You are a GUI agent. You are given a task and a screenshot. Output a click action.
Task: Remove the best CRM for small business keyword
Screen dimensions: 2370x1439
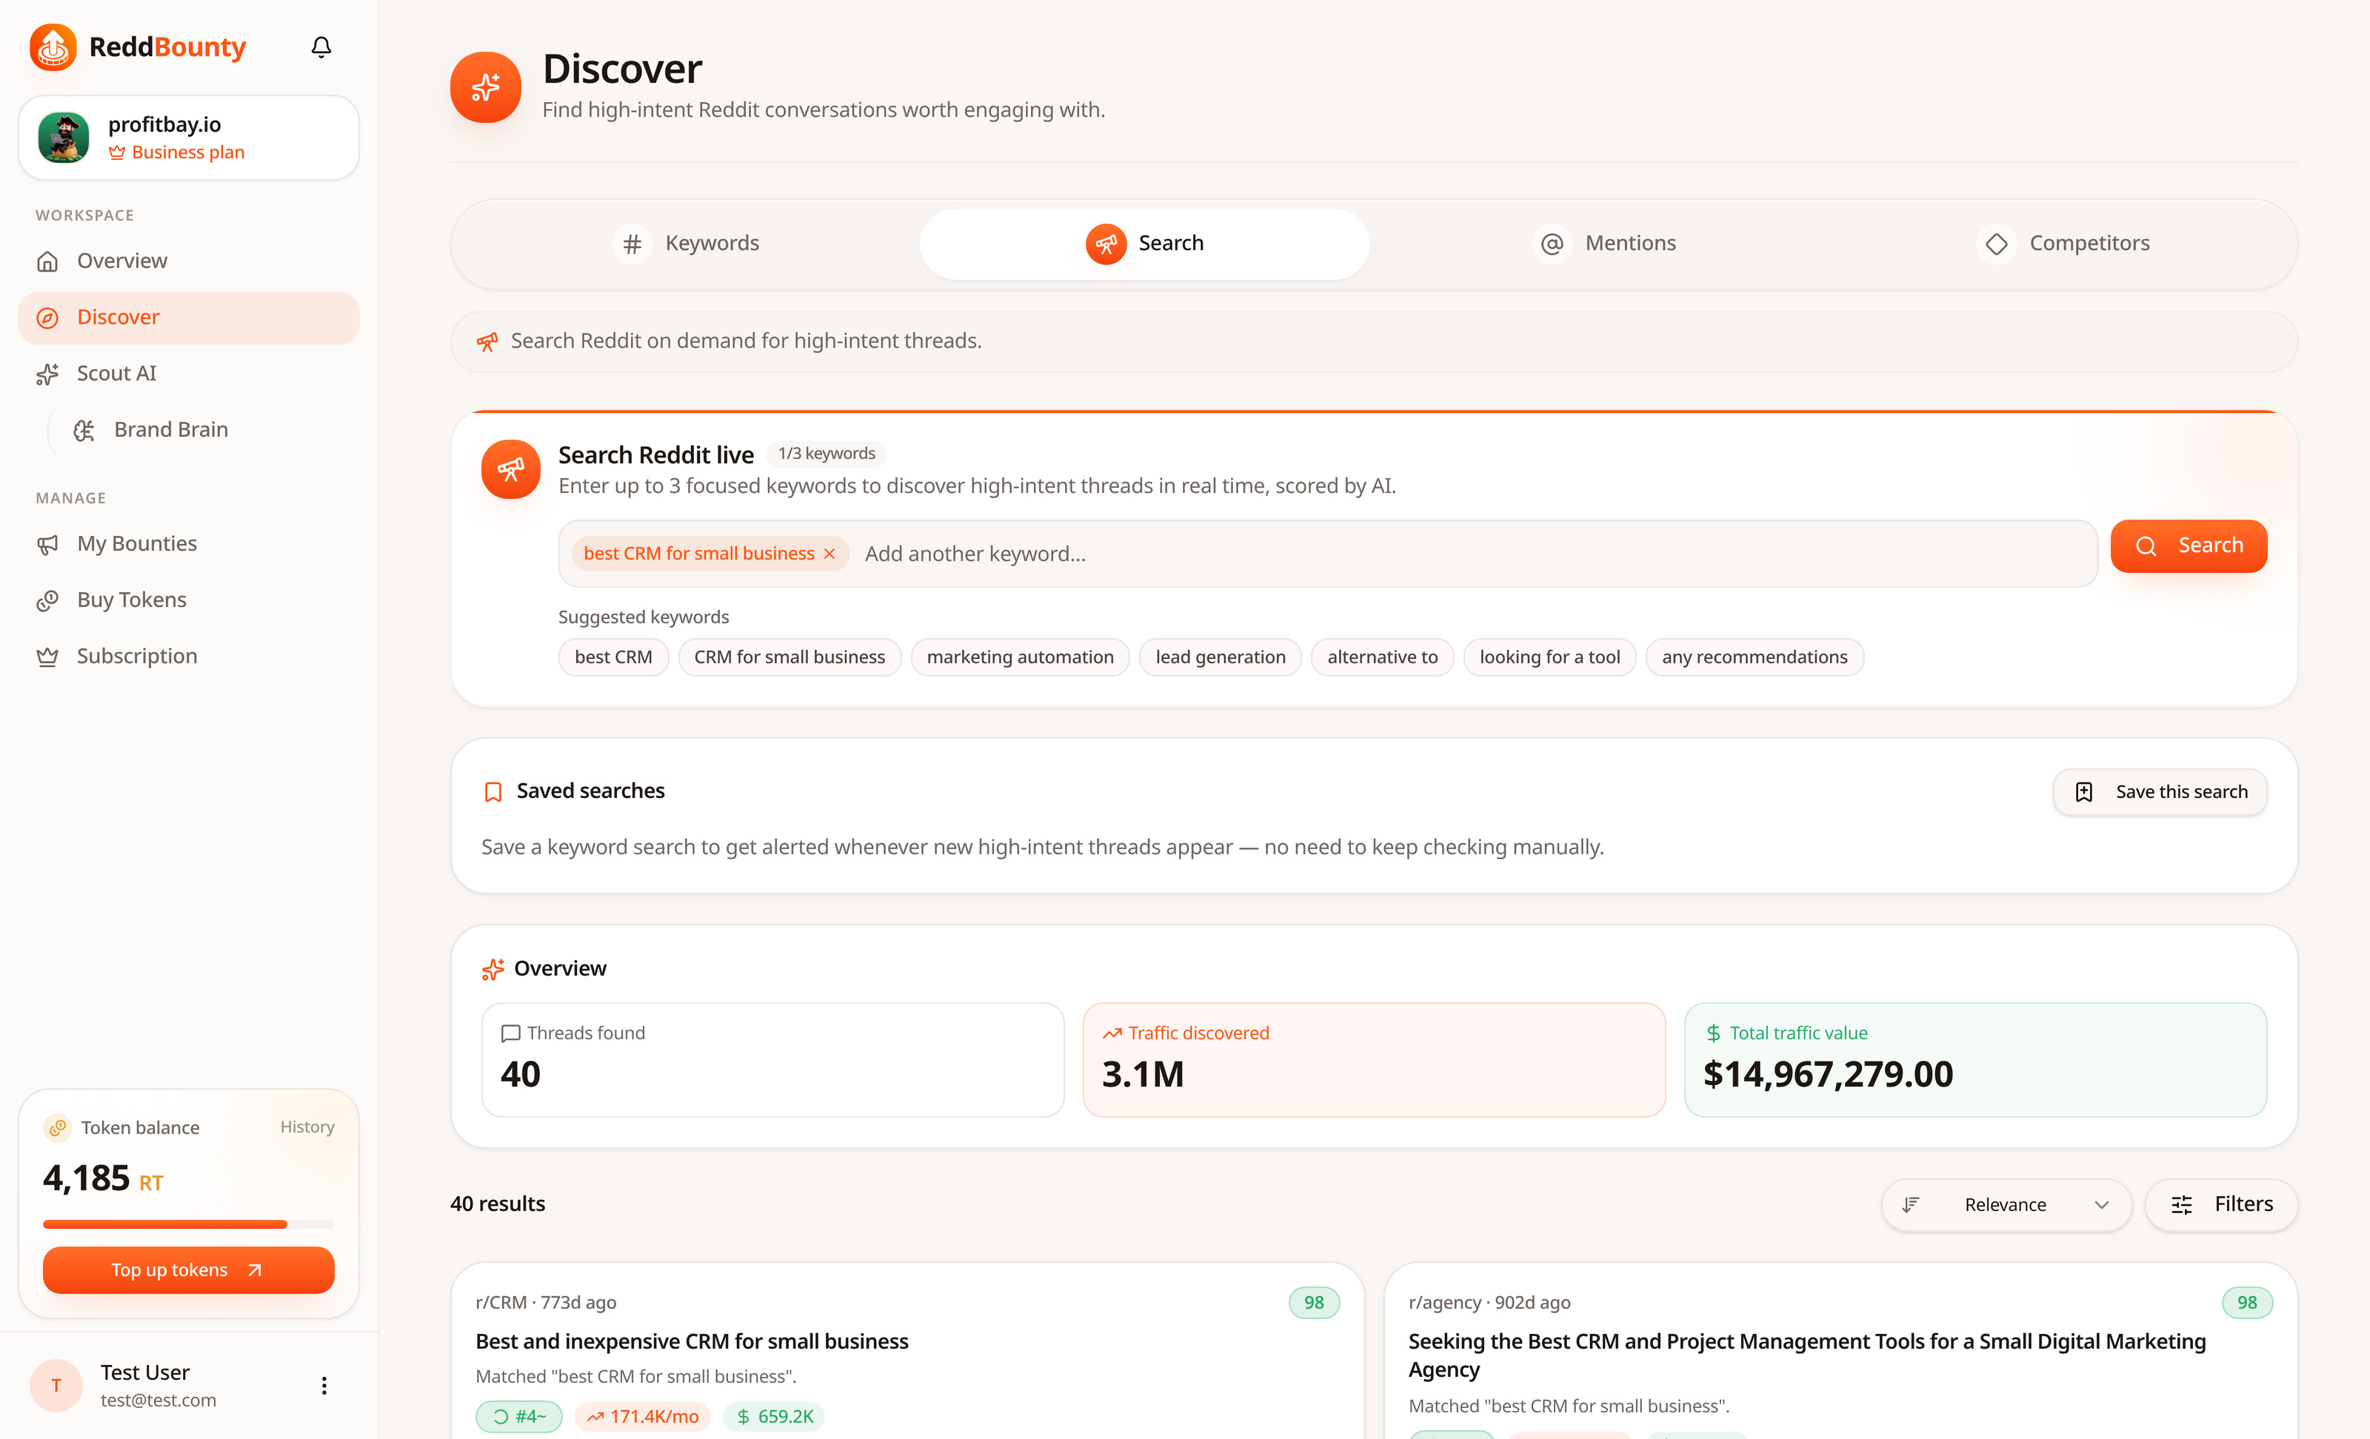(829, 554)
